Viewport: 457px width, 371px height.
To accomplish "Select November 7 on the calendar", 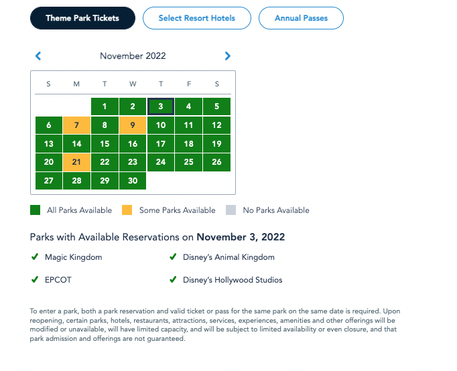I will [77, 125].
